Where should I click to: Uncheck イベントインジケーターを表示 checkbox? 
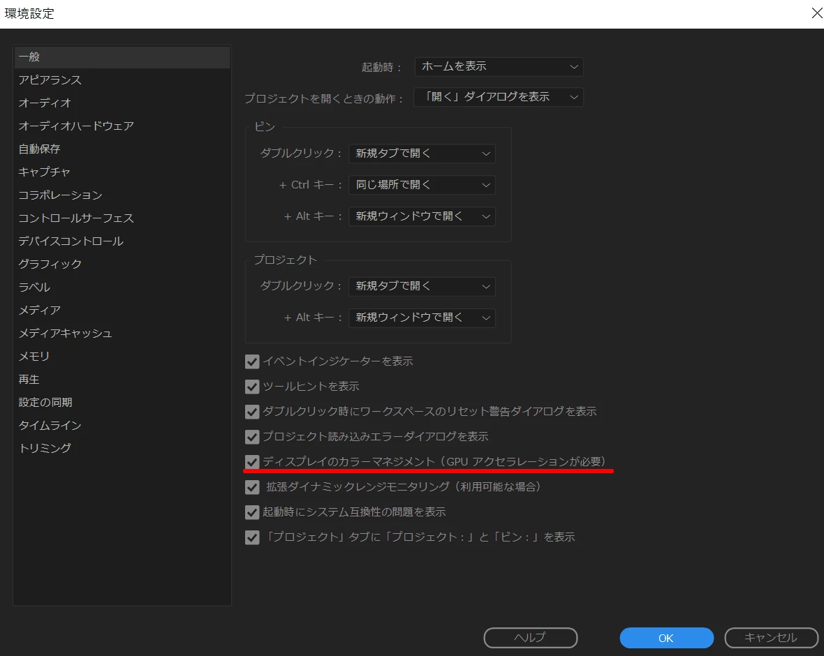(x=252, y=361)
